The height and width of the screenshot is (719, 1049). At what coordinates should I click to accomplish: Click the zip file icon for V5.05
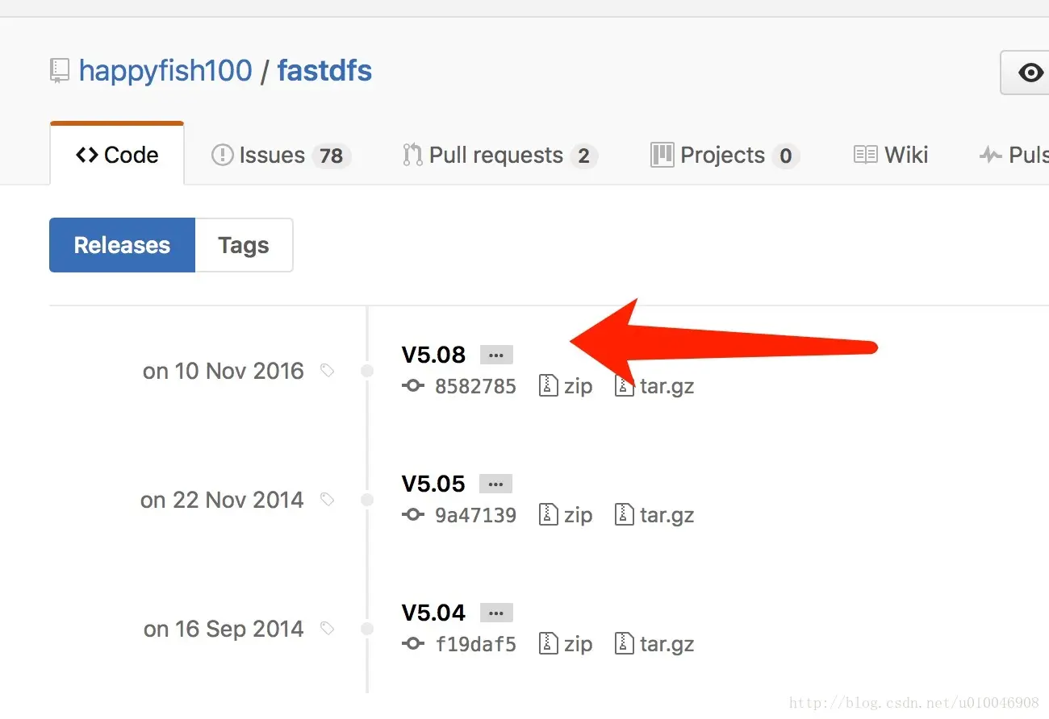click(x=549, y=514)
